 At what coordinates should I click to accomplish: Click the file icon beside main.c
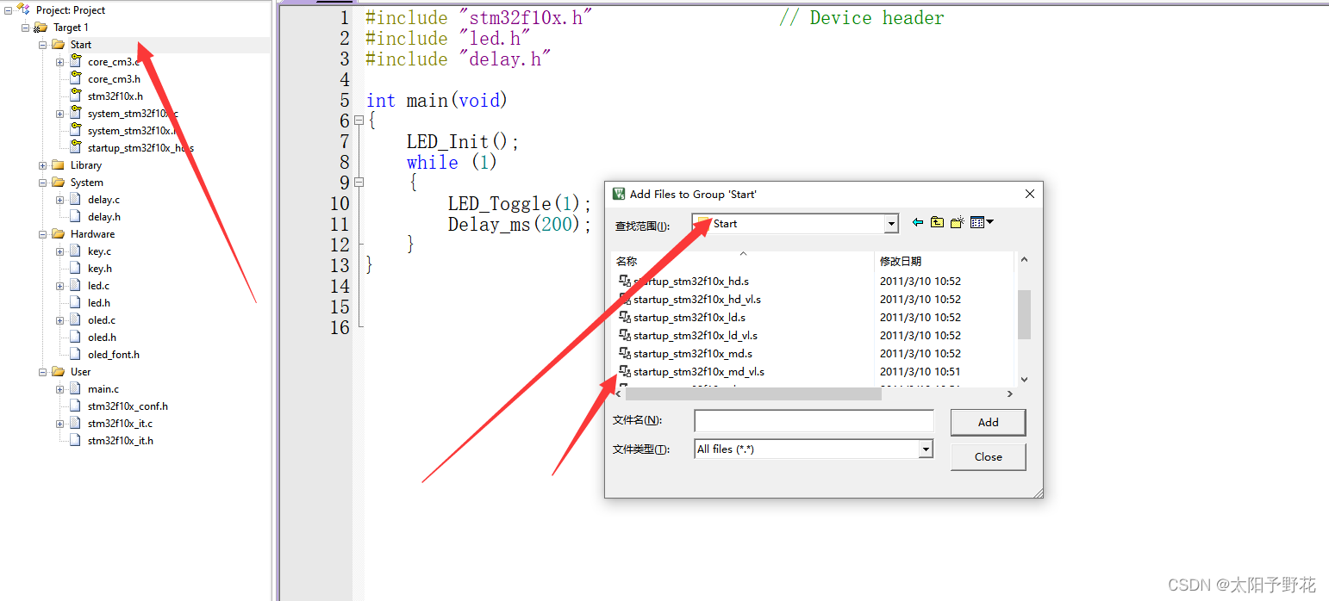pyautogui.click(x=76, y=388)
